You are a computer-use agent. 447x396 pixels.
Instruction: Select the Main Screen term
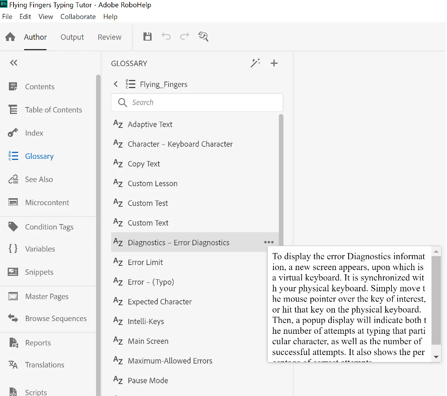[189, 341]
